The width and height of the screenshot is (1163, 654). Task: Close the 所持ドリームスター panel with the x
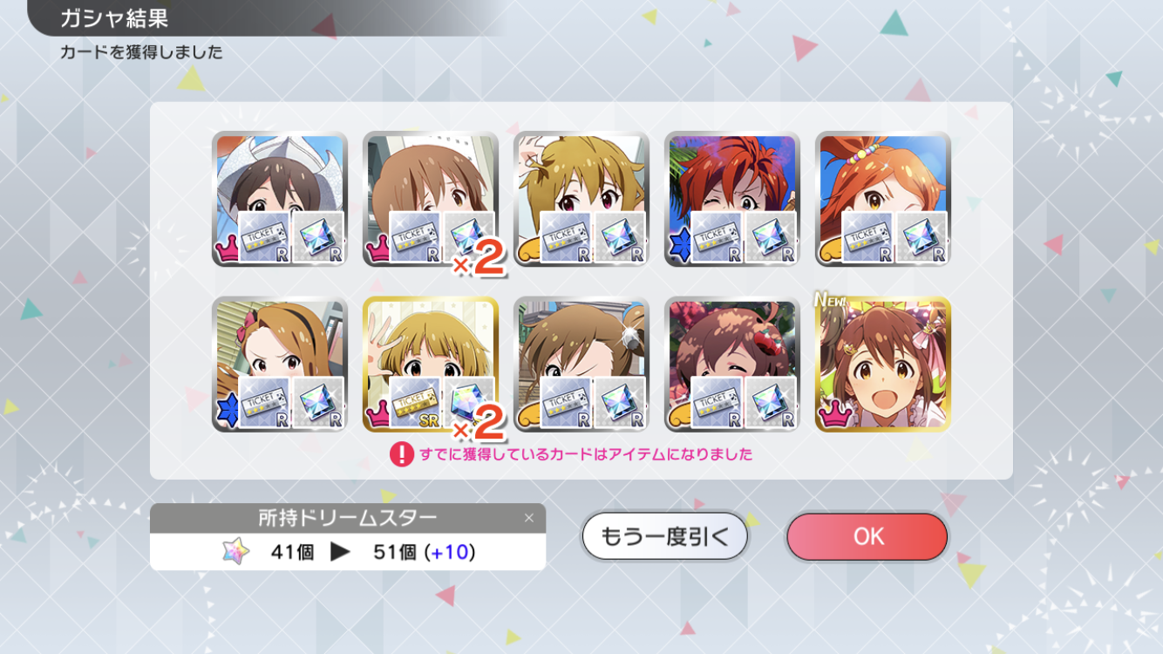(x=528, y=518)
